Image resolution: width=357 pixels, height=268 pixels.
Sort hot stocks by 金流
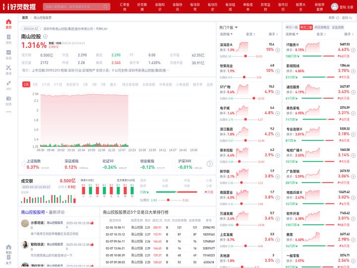(250, 34)
